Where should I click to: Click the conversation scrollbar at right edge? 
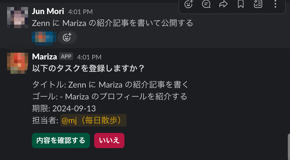pos(289,147)
